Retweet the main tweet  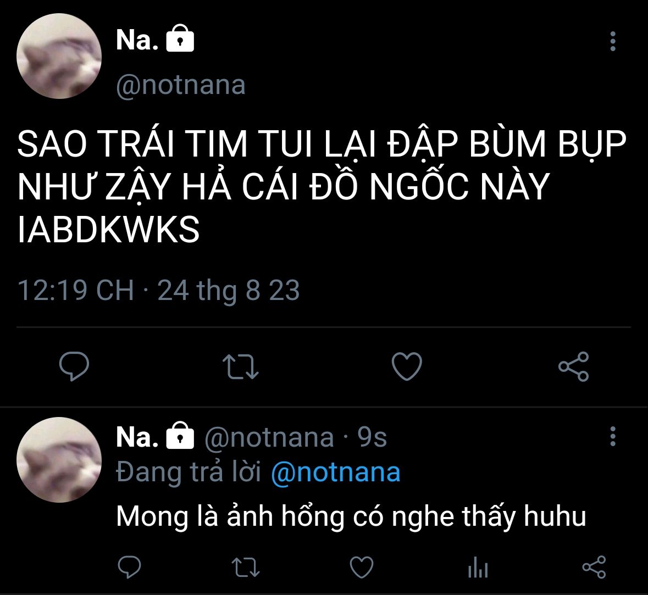(x=240, y=366)
